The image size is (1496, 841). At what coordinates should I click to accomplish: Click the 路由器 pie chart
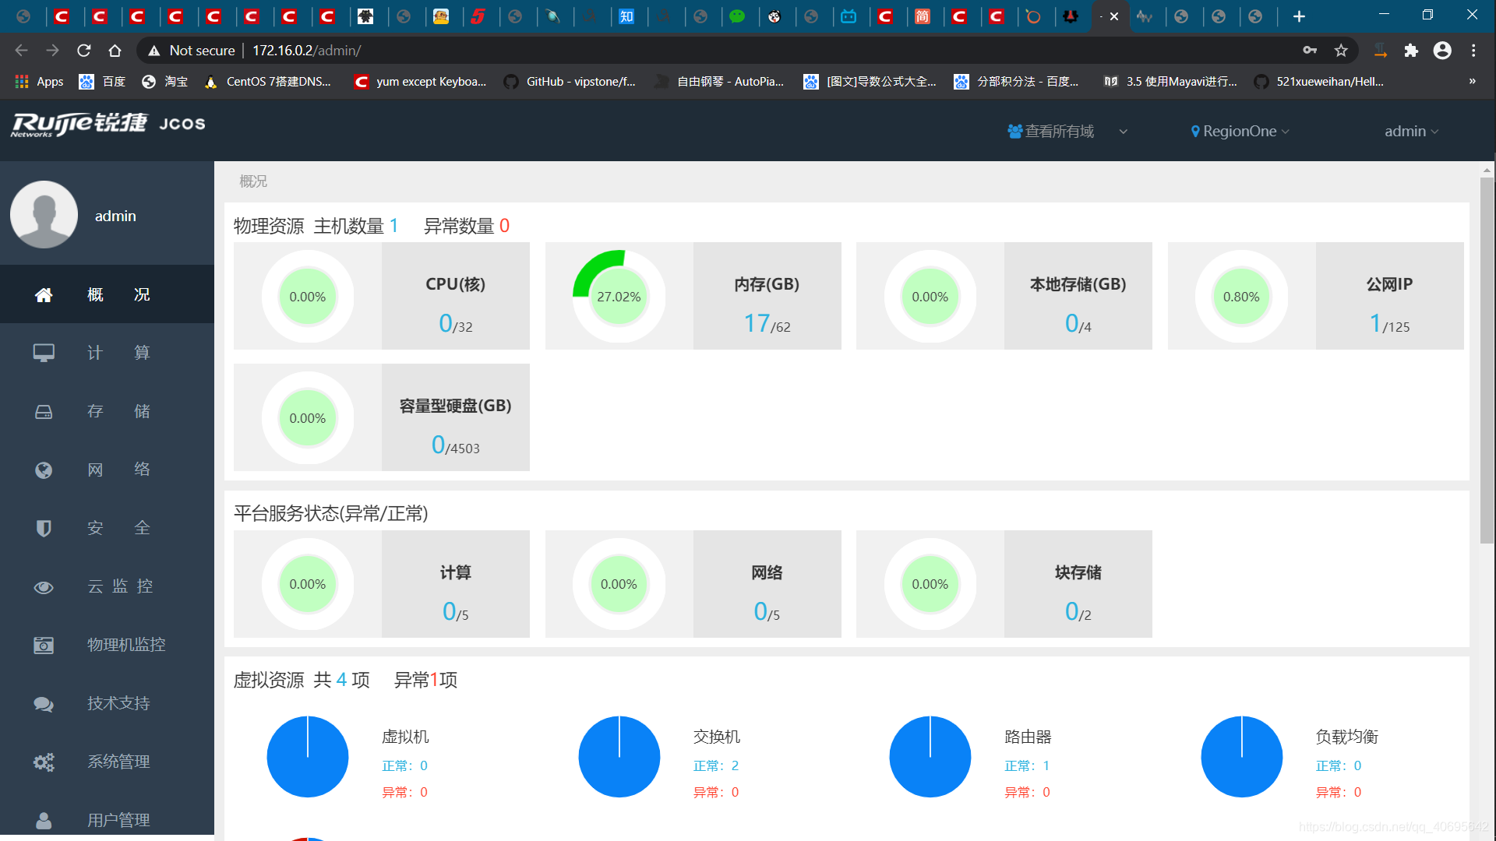coord(930,756)
